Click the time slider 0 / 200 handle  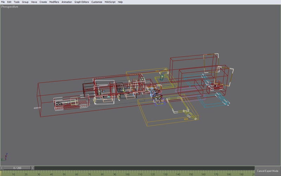pos(17,168)
